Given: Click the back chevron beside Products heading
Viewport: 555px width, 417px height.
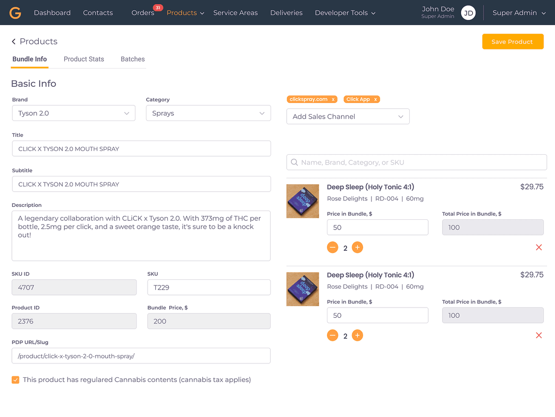Looking at the screenshot, I should click(13, 41).
